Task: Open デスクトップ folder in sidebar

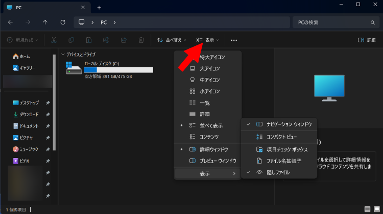Action: point(26,103)
